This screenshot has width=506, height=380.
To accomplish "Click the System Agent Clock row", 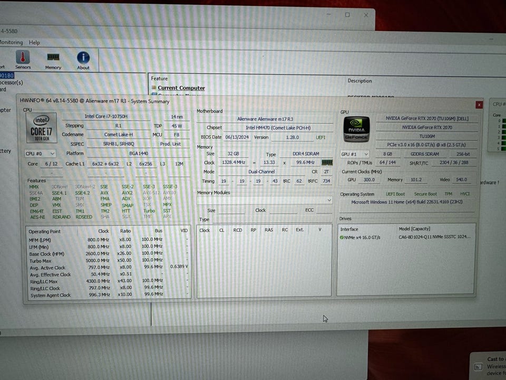I will [109, 294].
